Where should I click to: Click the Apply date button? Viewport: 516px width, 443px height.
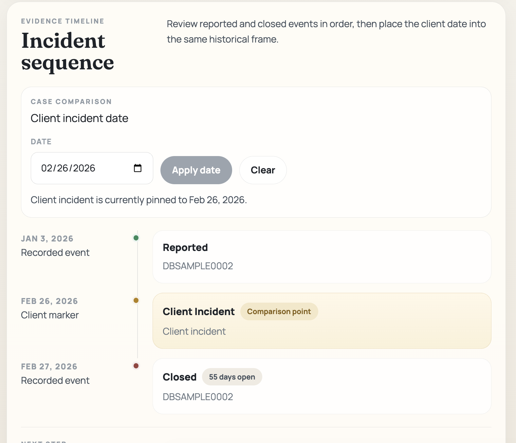coord(196,170)
